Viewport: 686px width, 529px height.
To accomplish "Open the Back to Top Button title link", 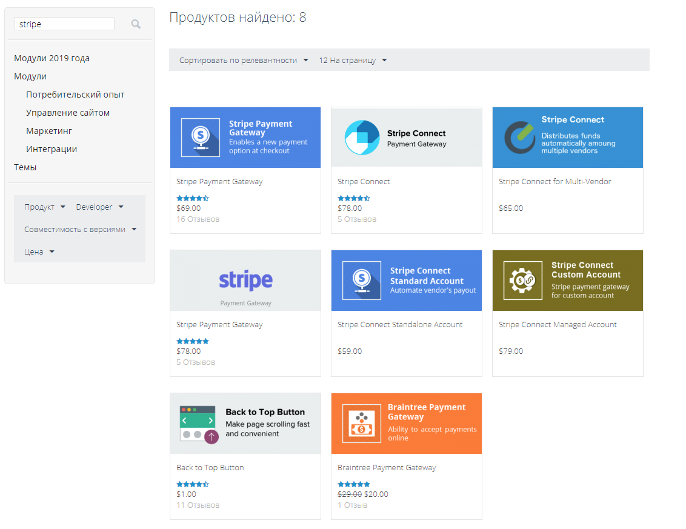I will (210, 468).
